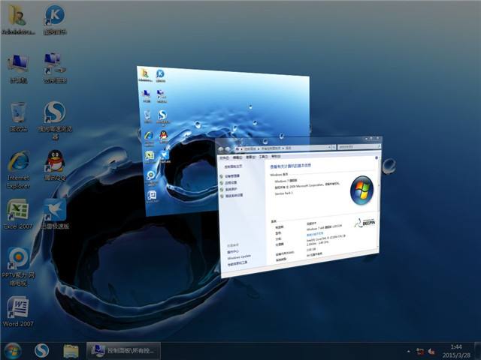The width and height of the screenshot is (481, 360).
Task: Open the Tools menu in System window
Action: (264, 157)
